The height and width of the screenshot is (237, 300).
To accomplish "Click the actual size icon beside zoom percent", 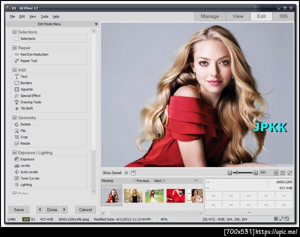I will 282,173.
